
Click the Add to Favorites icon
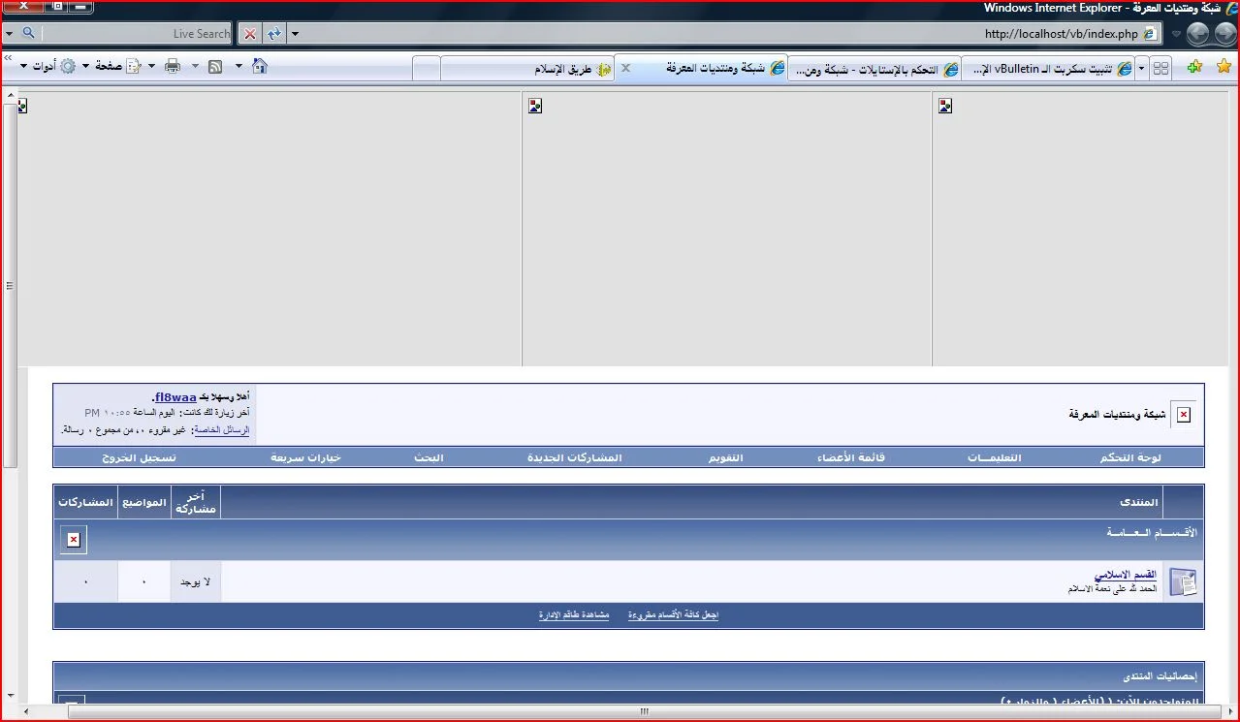pos(1194,67)
